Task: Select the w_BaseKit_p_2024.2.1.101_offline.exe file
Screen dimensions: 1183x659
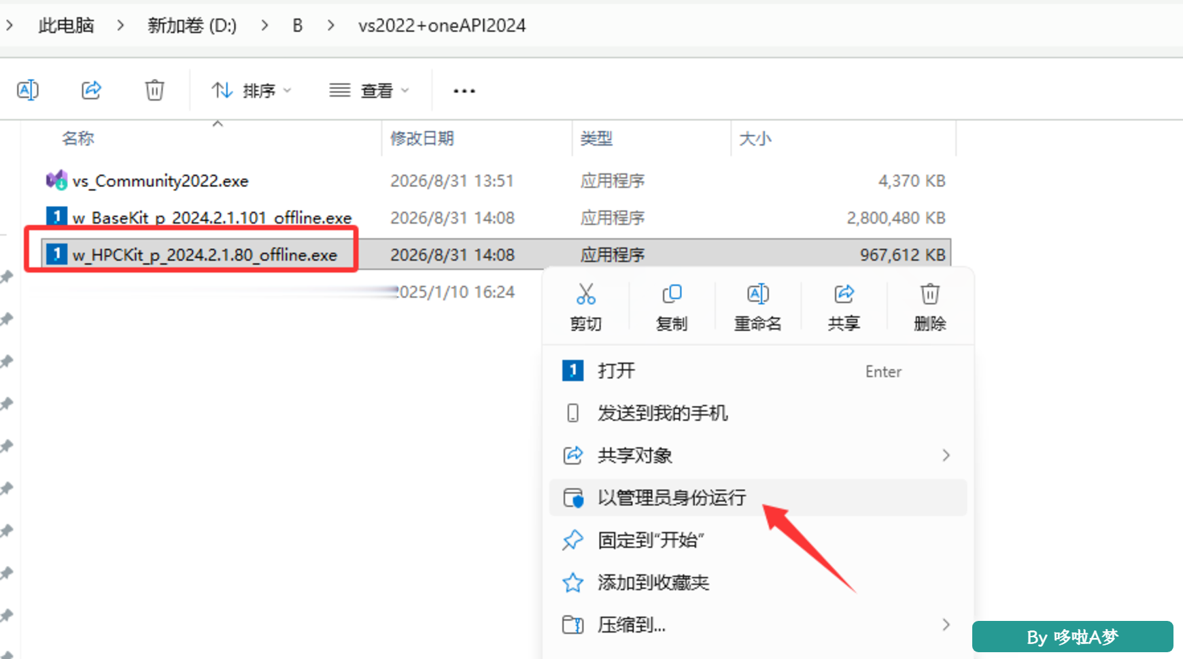Action: [212, 218]
